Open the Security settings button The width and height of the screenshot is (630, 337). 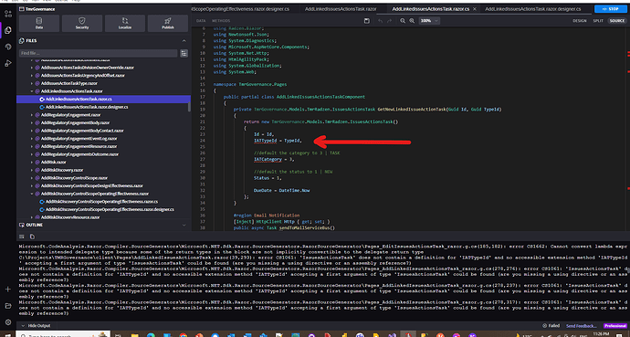coord(82,24)
